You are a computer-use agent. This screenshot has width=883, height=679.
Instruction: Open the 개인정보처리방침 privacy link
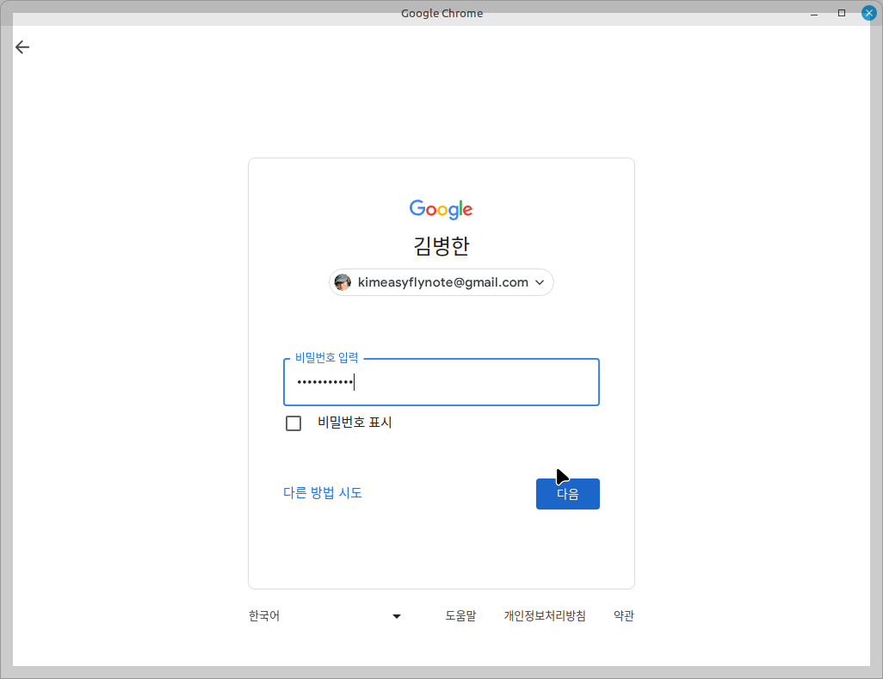(x=545, y=616)
